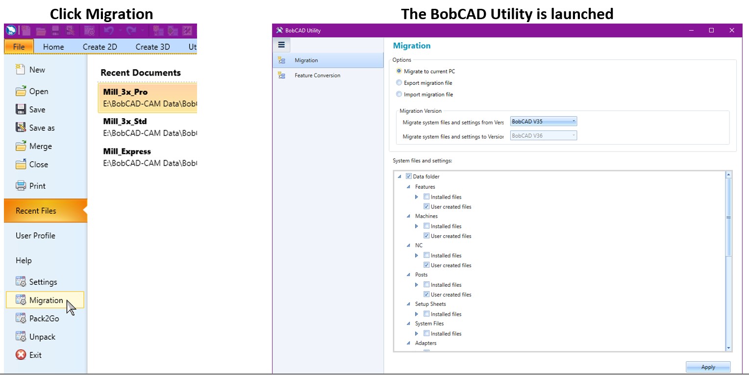Screen dimensions: 749x375
Task: Click the hamburger menu in BobCAD Utility
Action: tap(281, 45)
